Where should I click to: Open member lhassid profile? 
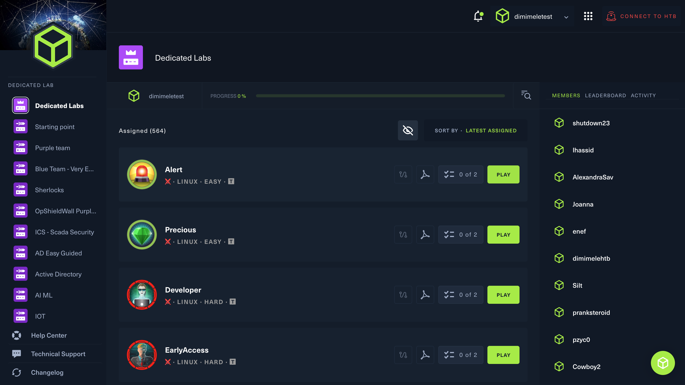[583, 150]
